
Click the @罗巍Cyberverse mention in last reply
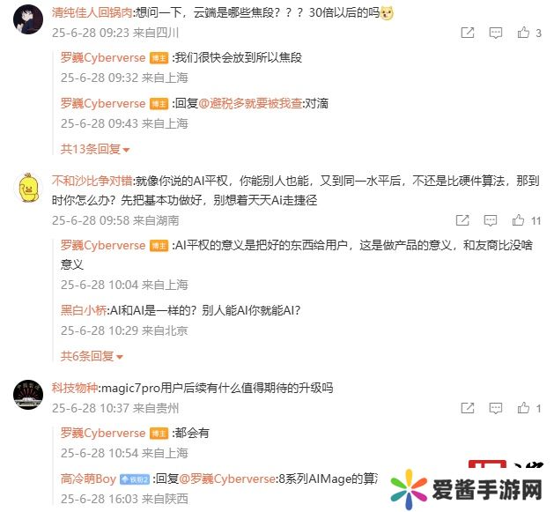227,479
